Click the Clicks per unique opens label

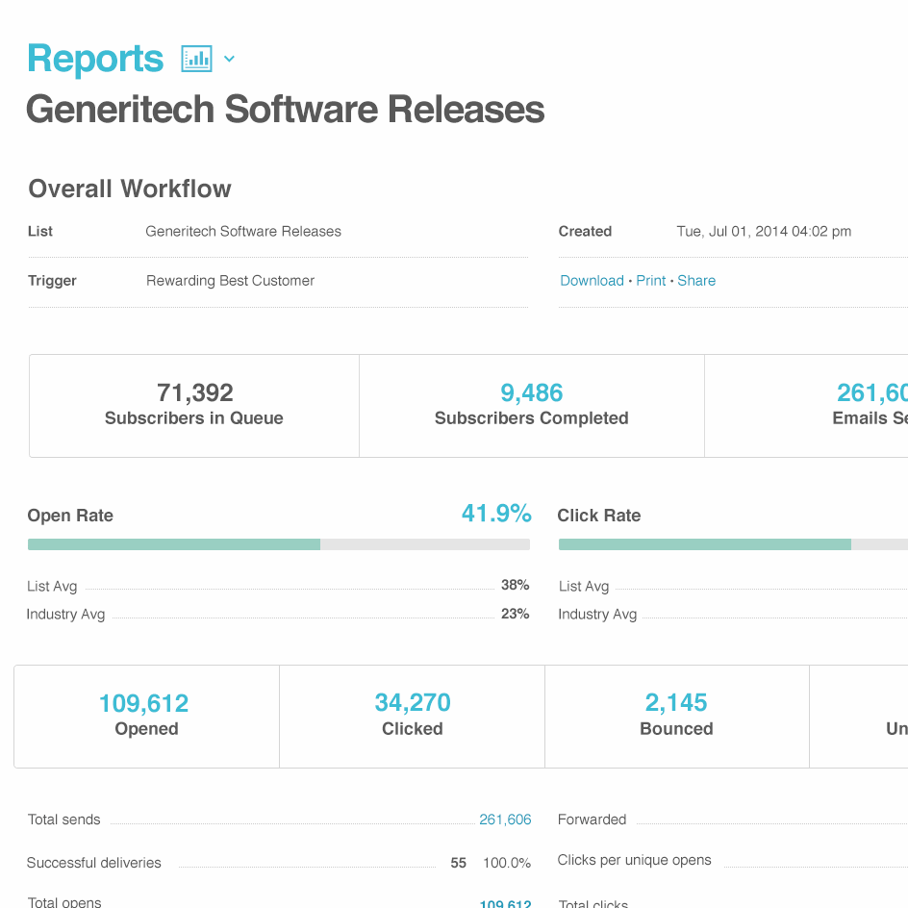(634, 861)
